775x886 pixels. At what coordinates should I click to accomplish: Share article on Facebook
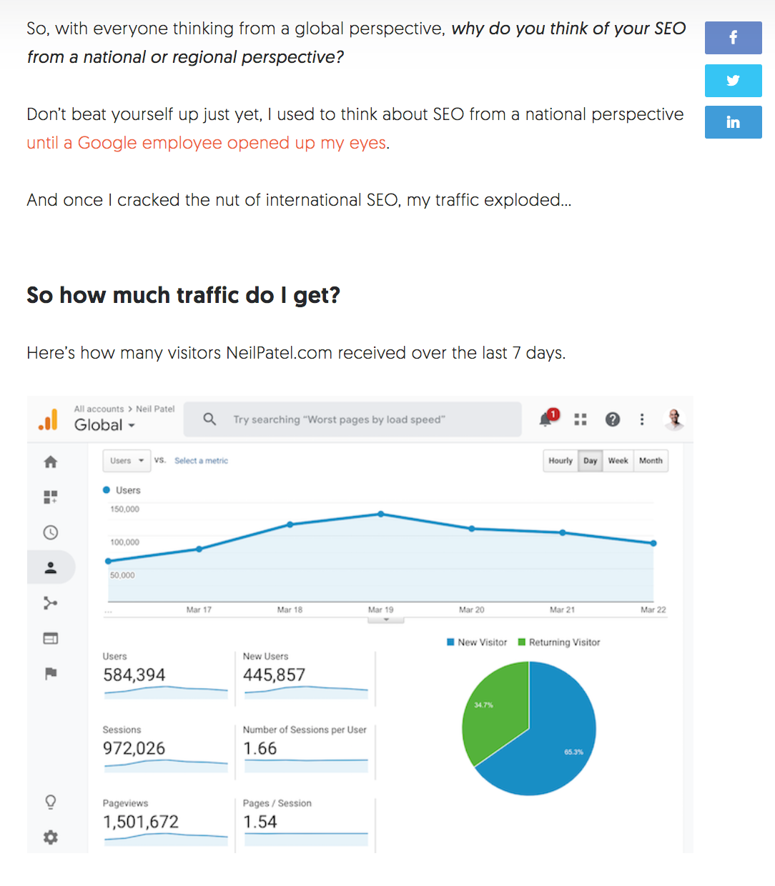click(x=733, y=38)
